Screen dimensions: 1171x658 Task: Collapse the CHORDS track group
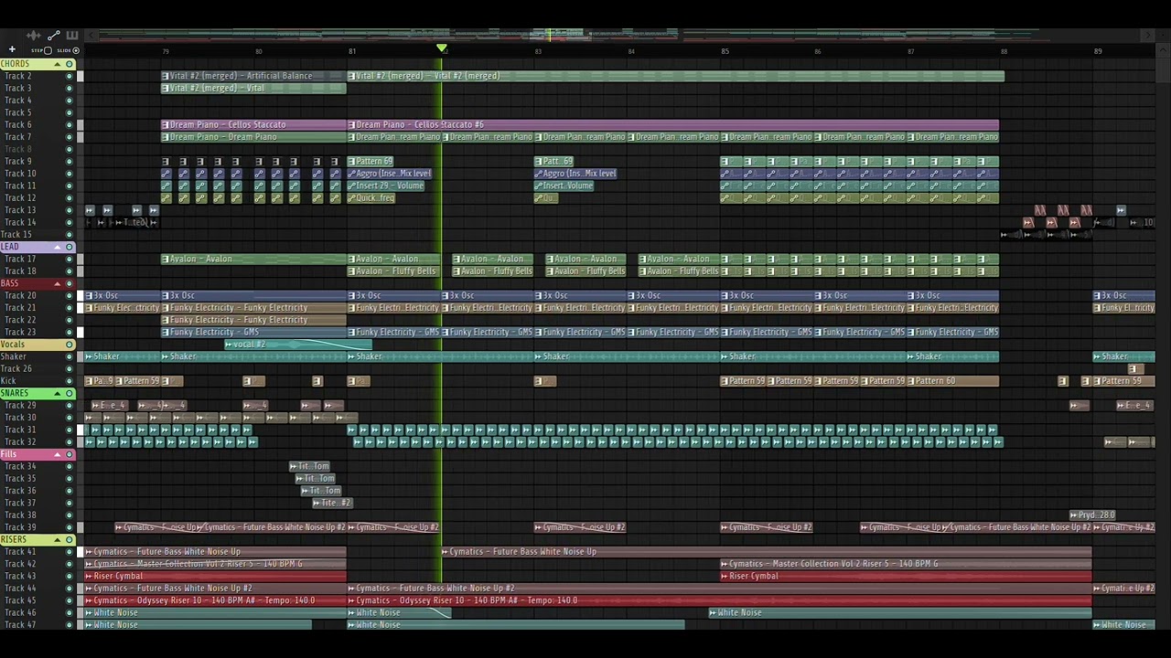tap(58, 64)
